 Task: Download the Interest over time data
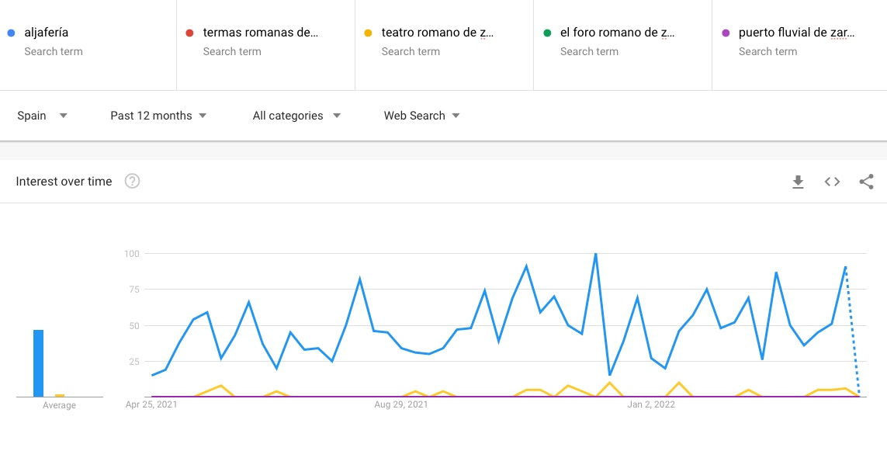pyautogui.click(x=798, y=182)
